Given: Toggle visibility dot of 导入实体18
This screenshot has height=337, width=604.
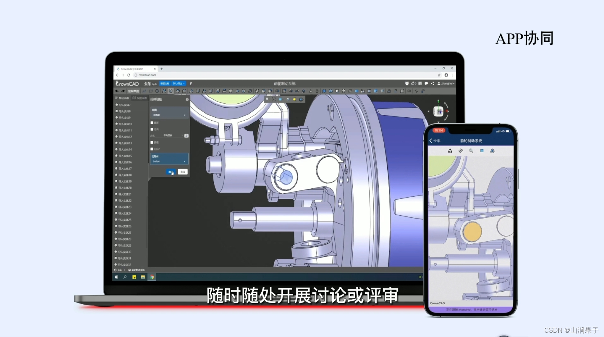Looking at the screenshot, I should (x=117, y=175).
